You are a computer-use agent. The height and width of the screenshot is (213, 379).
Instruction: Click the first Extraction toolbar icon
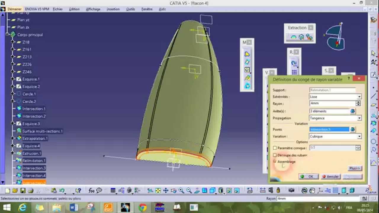(293, 37)
